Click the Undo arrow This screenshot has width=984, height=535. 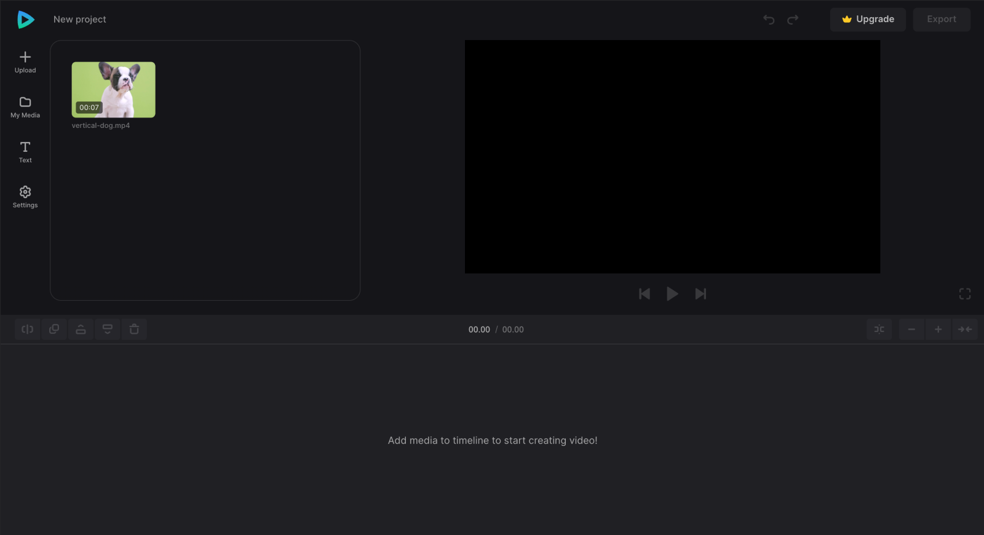click(769, 20)
